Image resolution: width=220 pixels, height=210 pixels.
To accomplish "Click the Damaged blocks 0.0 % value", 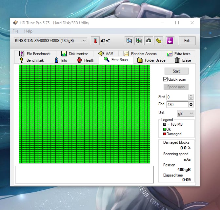I will tap(185, 148).
